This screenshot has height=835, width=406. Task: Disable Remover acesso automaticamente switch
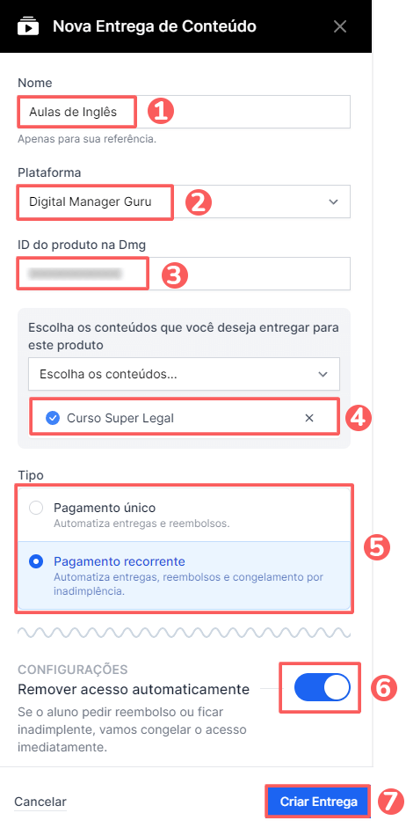322,687
